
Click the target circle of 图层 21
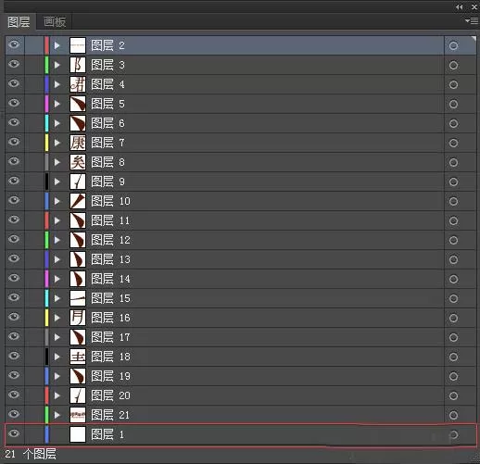[x=453, y=415]
